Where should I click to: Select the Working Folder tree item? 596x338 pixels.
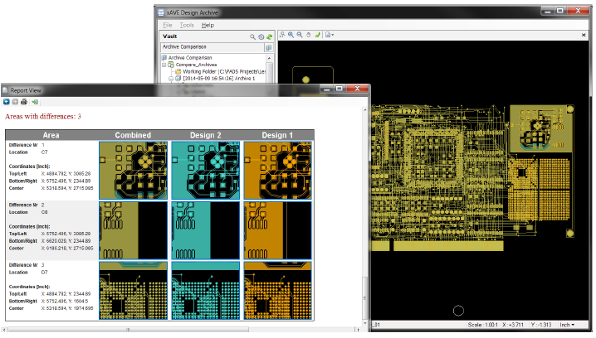[x=224, y=72]
